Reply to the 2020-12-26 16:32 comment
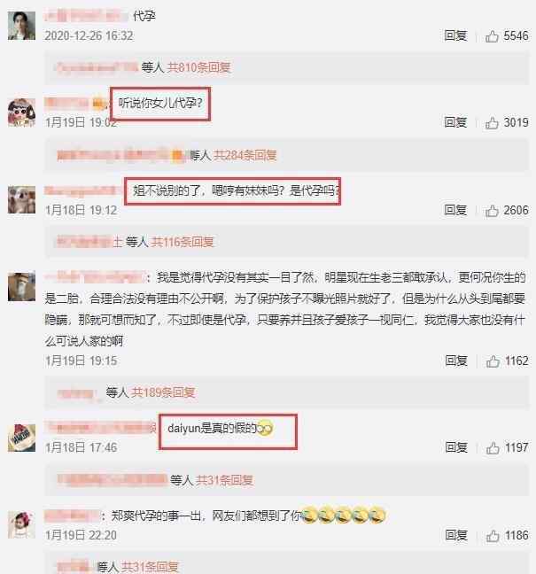Image resolution: width=536 pixels, height=574 pixels. coord(455,35)
